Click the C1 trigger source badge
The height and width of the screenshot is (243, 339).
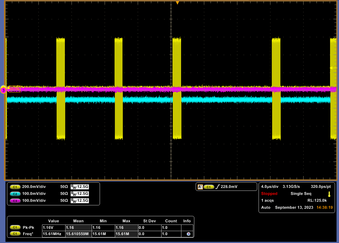(x=209, y=187)
